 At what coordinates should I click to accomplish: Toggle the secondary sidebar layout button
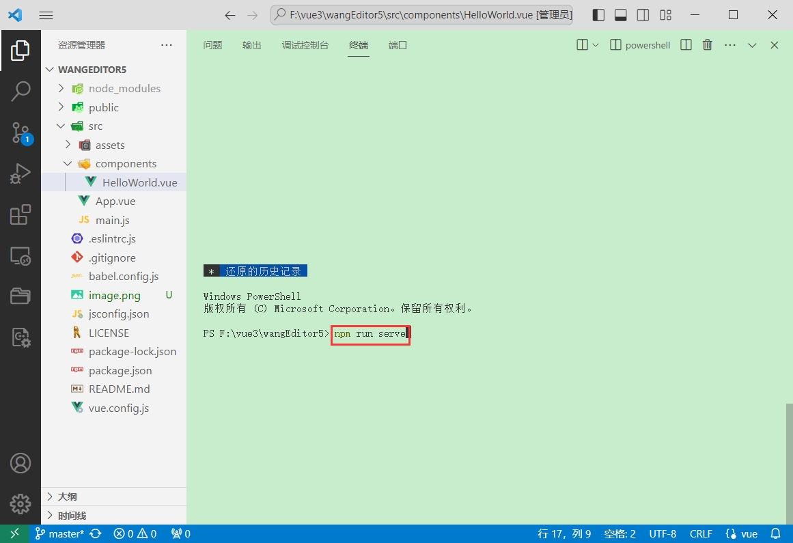pyautogui.click(x=643, y=15)
